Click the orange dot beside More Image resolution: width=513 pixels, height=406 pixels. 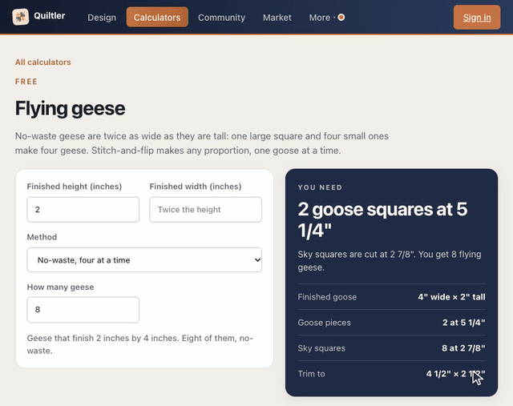click(341, 17)
